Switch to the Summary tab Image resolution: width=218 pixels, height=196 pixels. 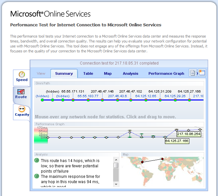(64, 73)
